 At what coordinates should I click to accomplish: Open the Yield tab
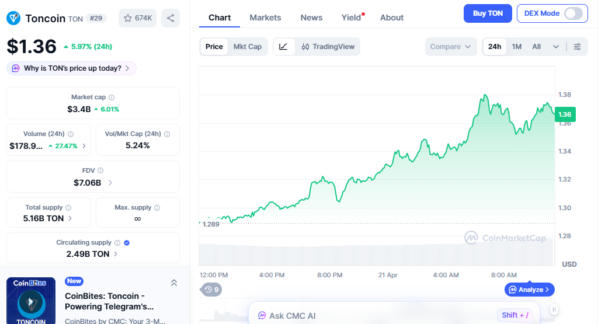351,18
